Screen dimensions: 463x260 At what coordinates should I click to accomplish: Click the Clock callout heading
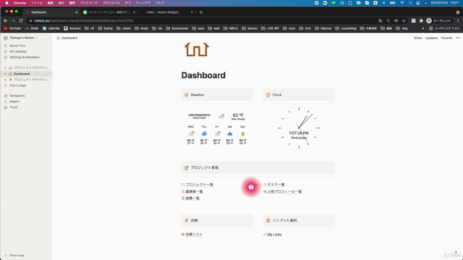pyautogui.click(x=299, y=95)
